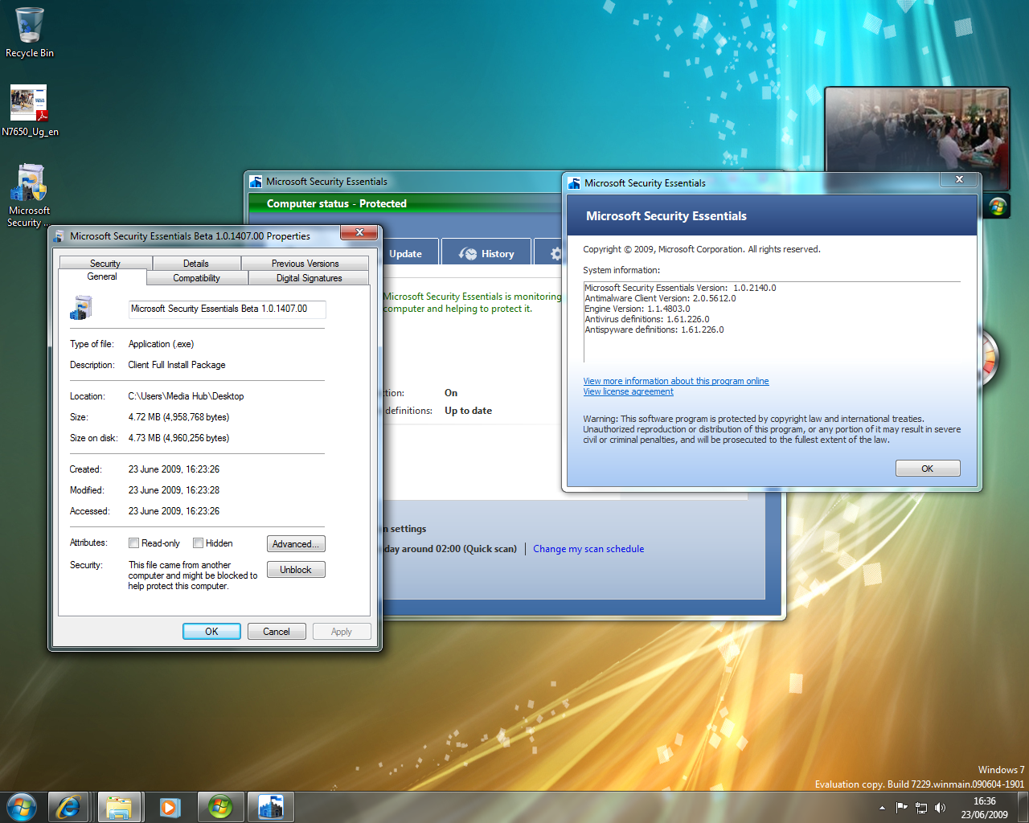Enable the Read-only attribute checkbox
Screen dimensions: 1029x823
134,543
